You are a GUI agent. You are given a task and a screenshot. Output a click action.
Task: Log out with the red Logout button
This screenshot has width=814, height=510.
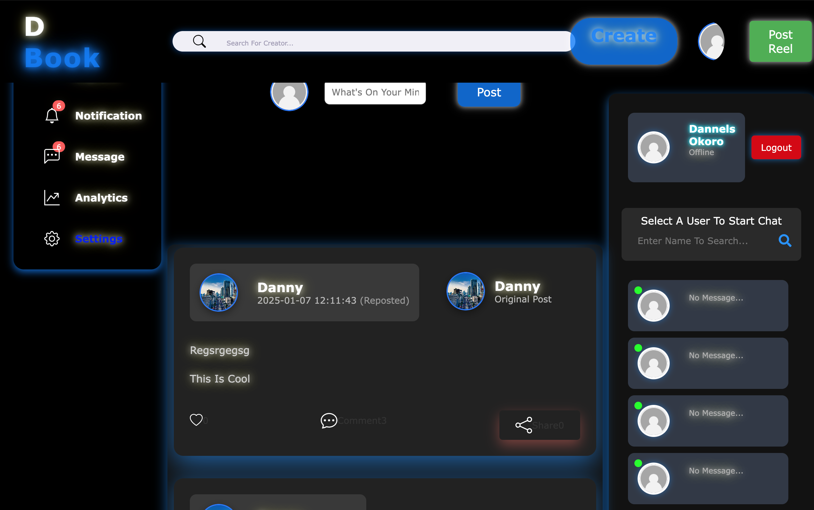tap(776, 147)
